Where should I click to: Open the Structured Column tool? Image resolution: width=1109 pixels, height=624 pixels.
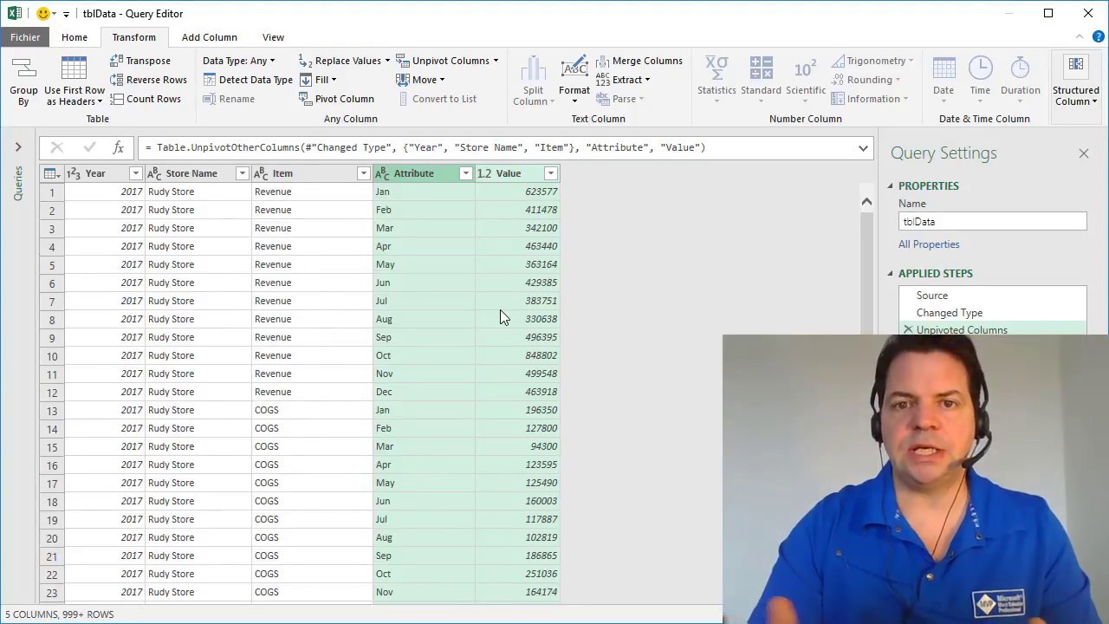pos(1075,81)
